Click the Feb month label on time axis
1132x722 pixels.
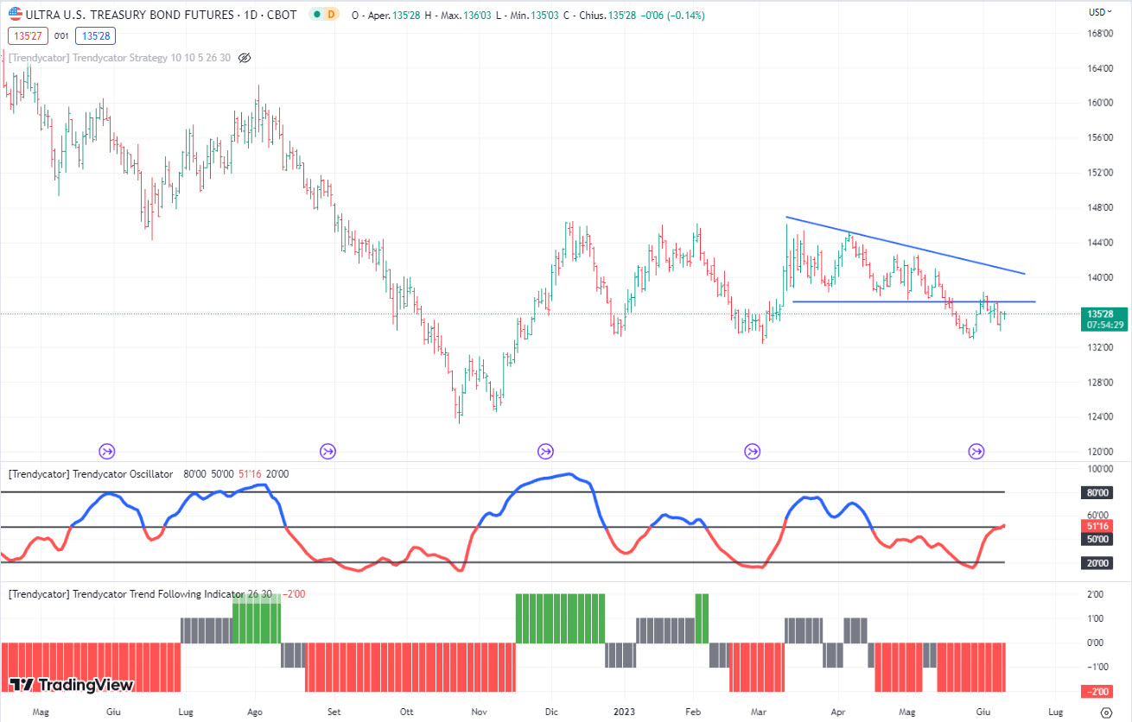(x=692, y=712)
